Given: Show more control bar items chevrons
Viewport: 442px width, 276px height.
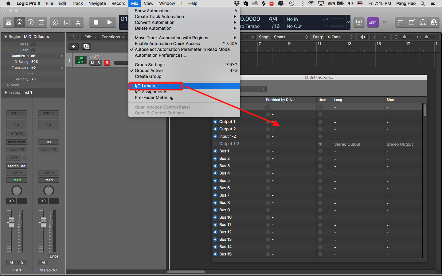Looking at the screenshot, I should click(x=385, y=22).
